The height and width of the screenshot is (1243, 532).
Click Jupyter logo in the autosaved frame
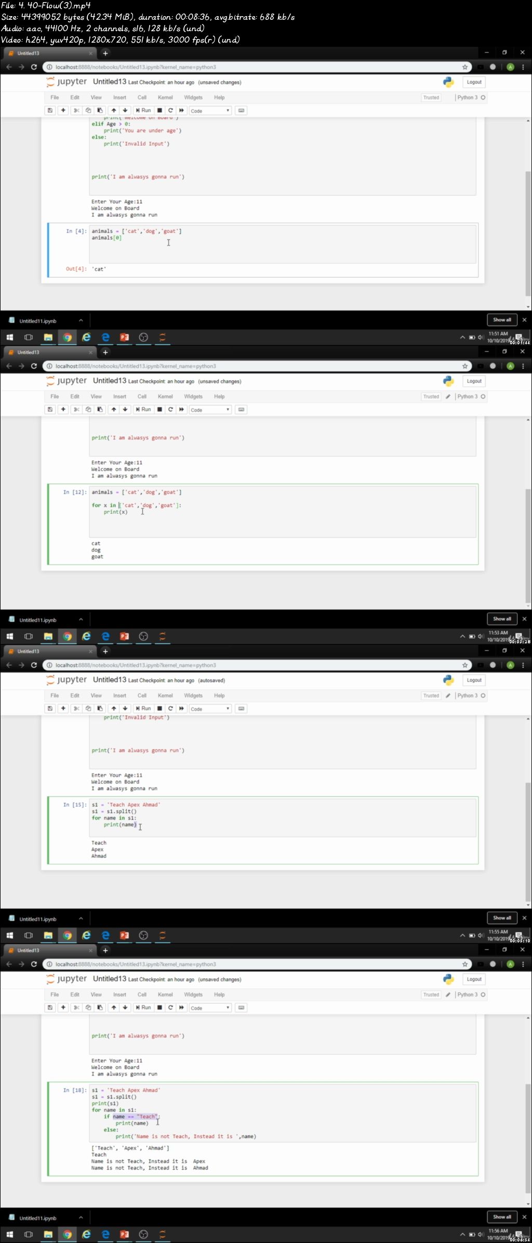(x=66, y=680)
